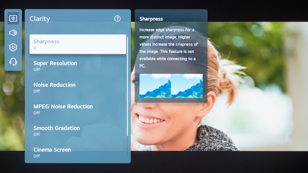Viewport: 308px width, 173px height.
Task: Click the Sharpness value 0
Action: [x=35, y=48]
